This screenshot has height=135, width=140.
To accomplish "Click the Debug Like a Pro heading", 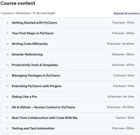I will click(x=24, y=97).
